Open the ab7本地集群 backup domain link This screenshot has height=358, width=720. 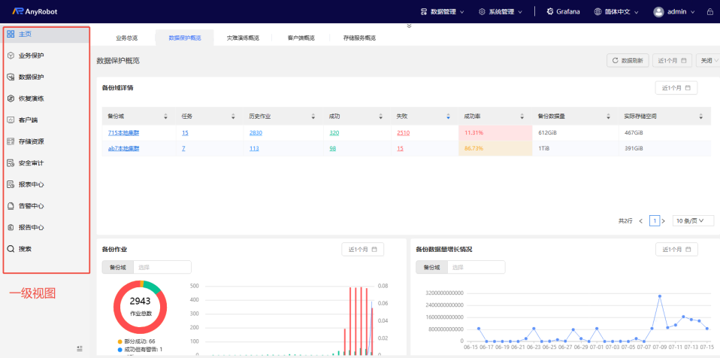point(123,148)
